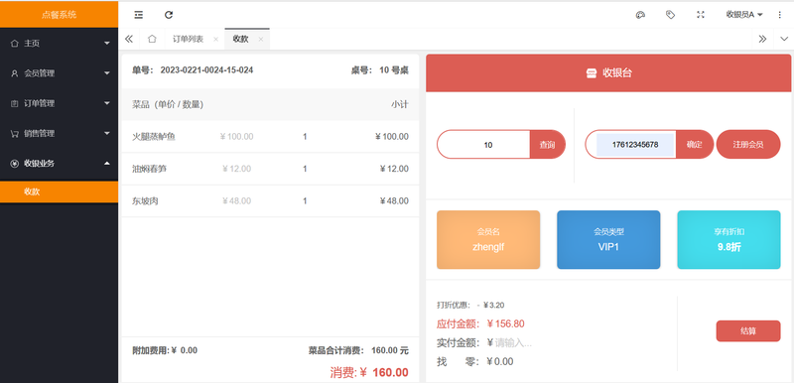Click the 小计 column header
The width and height of the screenshot is (794, 383).
click(x=400, y=105)
